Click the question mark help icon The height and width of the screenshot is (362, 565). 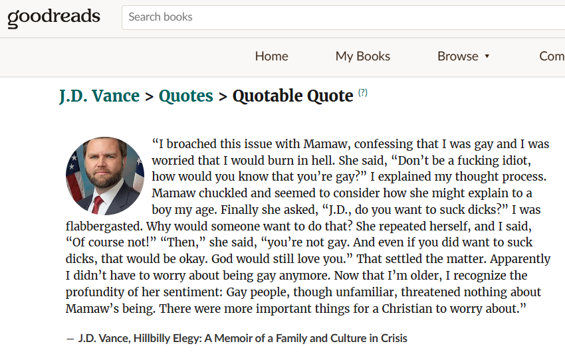pyautogui.click(x=362, y=93)
